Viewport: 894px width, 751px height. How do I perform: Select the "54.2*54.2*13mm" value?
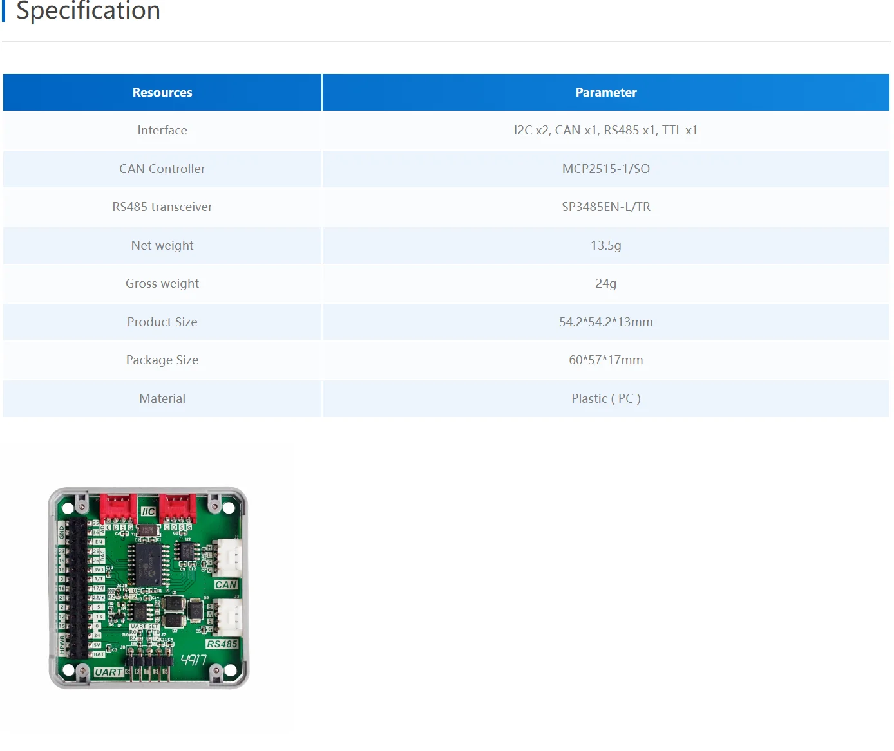[x=606, y=322]
